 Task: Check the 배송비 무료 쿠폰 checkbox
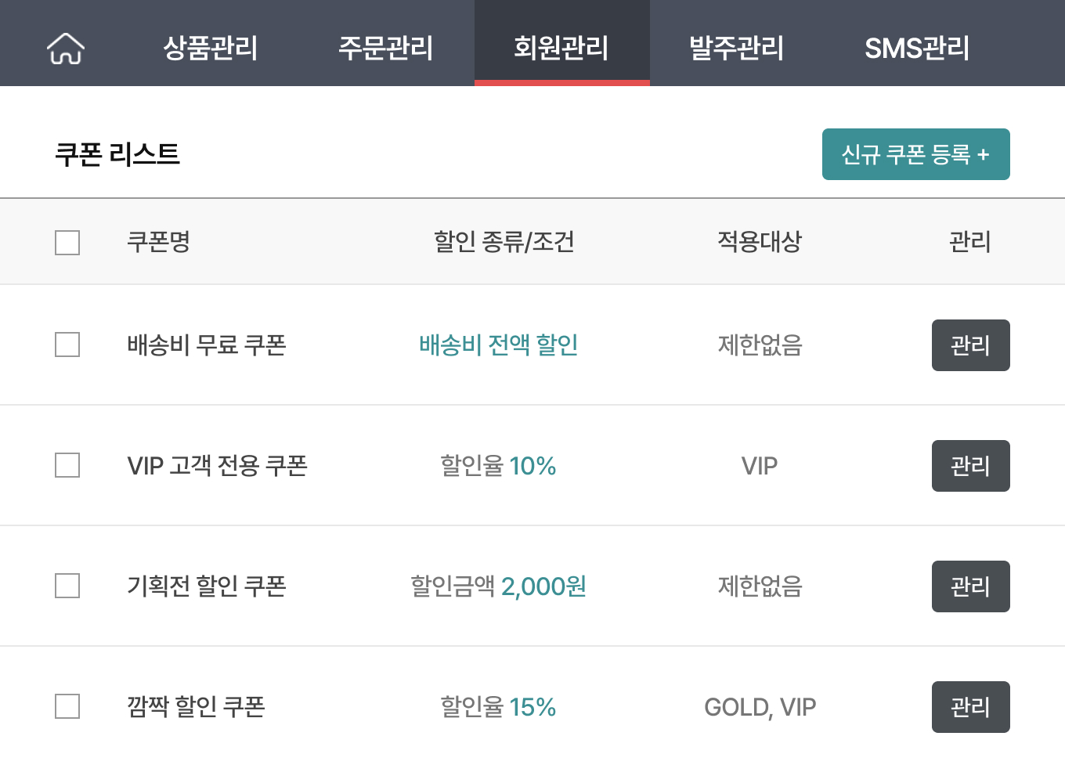(x=67, y=345)
